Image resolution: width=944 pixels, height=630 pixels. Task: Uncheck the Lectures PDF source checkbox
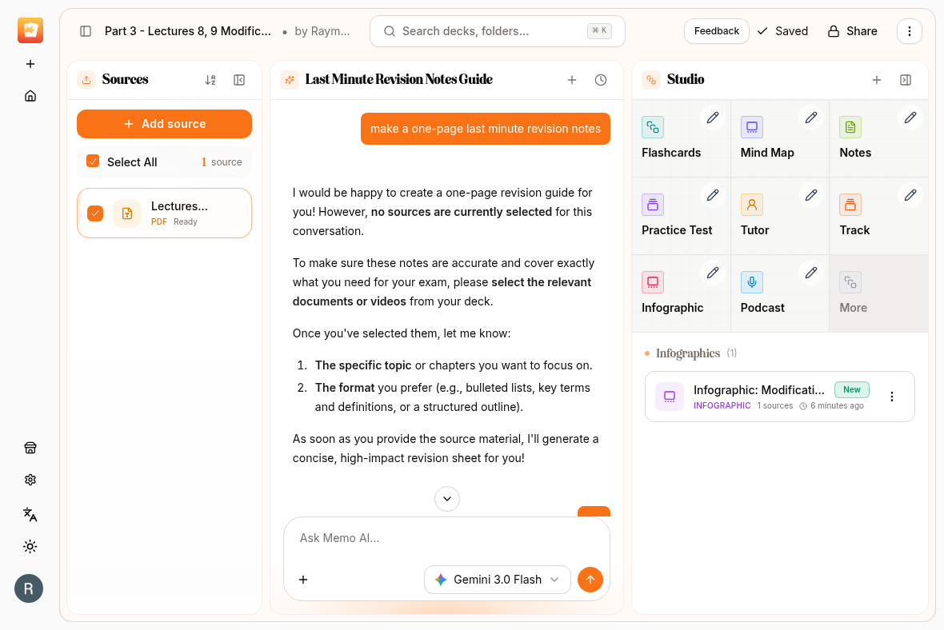coord(95,213)
